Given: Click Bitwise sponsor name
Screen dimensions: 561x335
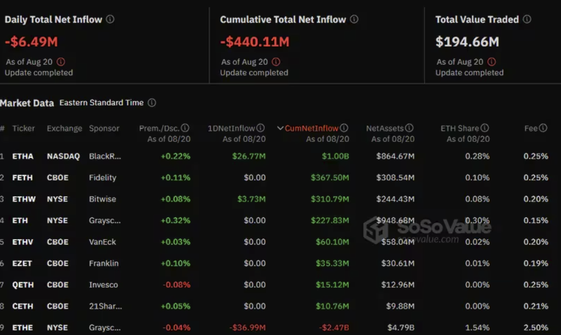Looking at the screenshot, I should pyautogui.click(x=102, y=199).
